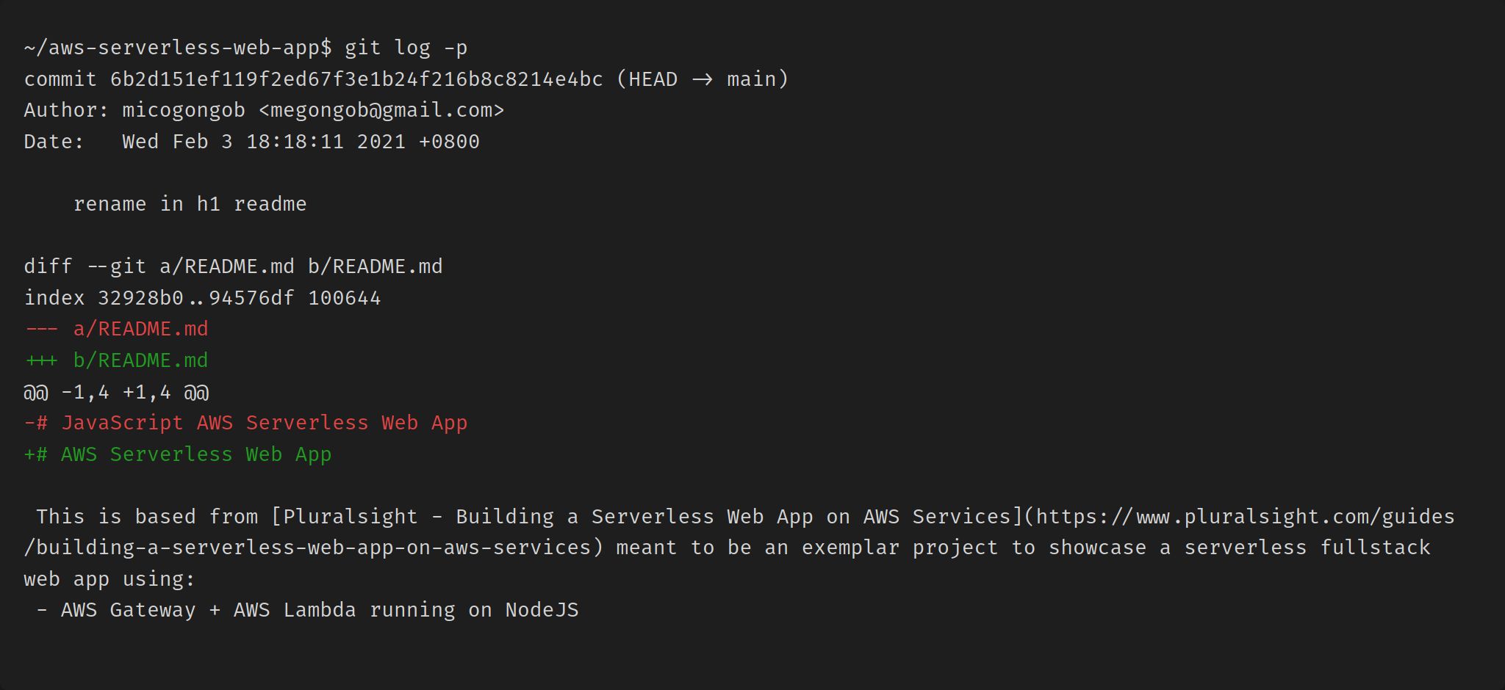Click the word 'Pluralsight' in the link title

click(x=350, y=517)
